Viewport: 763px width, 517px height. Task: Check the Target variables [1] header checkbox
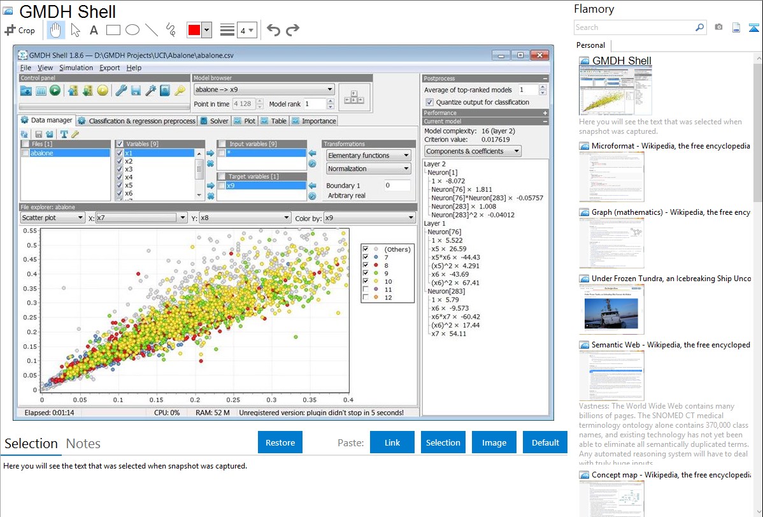pos(222,177)
